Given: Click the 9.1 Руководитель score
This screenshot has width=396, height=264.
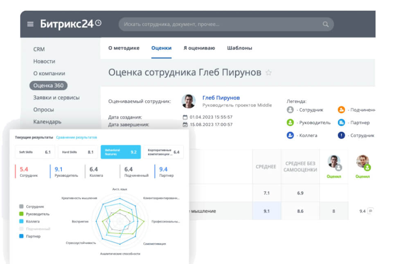Looking at the screenshot, I should 65,172.
